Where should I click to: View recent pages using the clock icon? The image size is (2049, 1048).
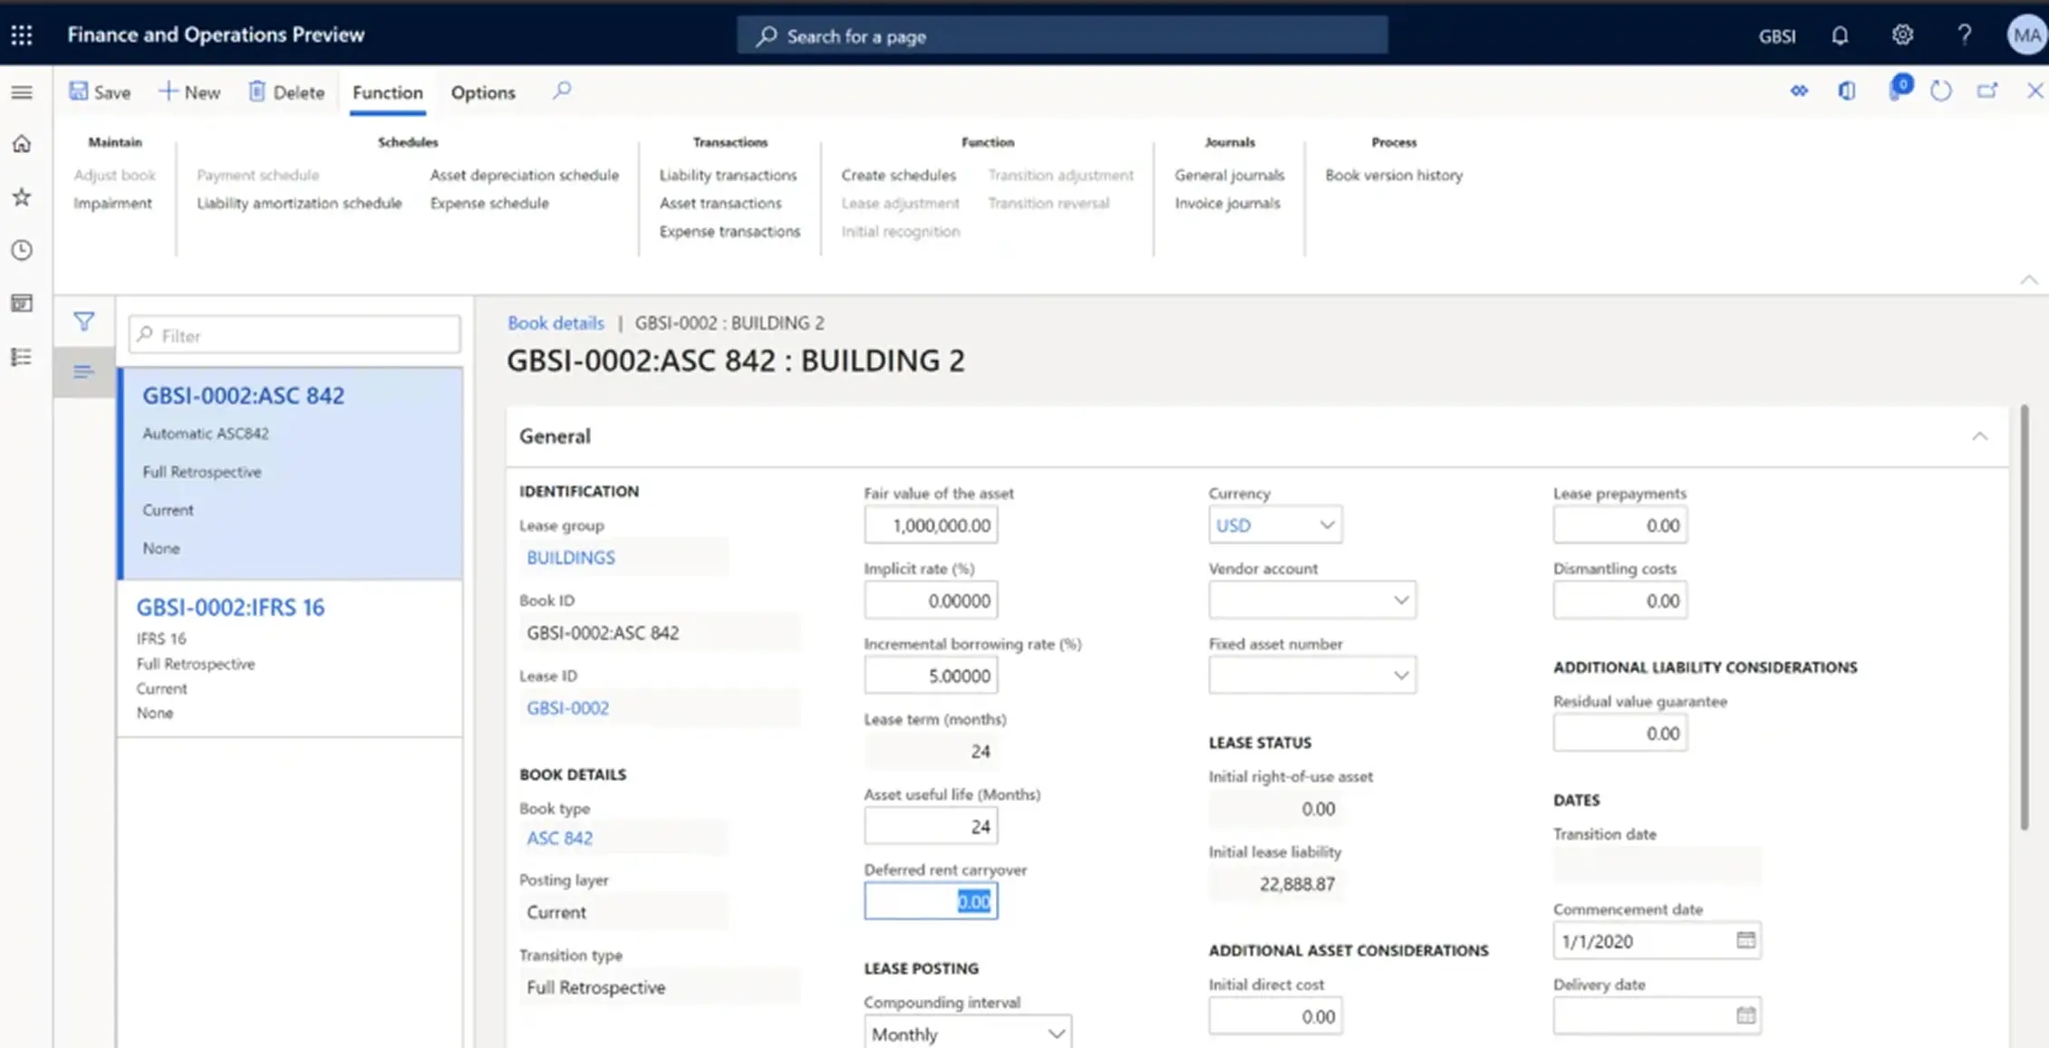coord(21,250)
